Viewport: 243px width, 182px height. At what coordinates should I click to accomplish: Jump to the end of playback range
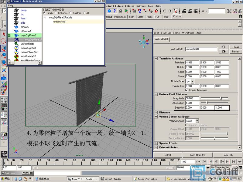tap(240, 162)
